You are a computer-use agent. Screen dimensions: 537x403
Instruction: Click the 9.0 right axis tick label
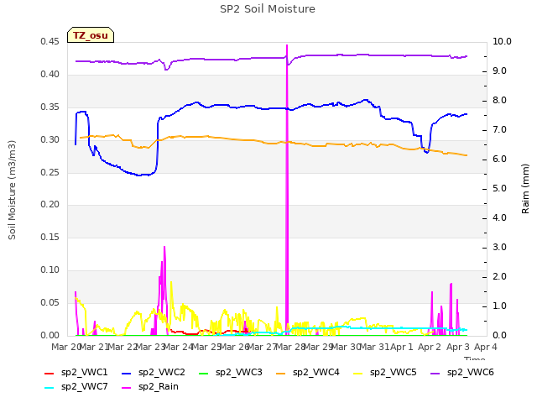pyautogui.click(x=499, y=71)
